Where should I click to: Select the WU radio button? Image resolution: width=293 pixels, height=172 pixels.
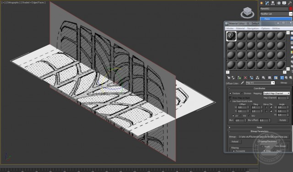pyautogui.click(x=250, y=116)
